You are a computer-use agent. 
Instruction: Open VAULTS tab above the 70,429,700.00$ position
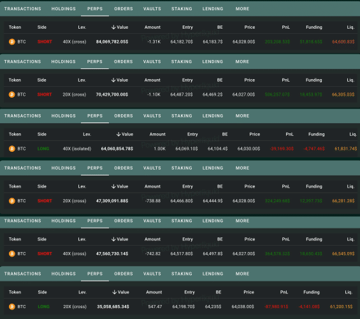152,62
